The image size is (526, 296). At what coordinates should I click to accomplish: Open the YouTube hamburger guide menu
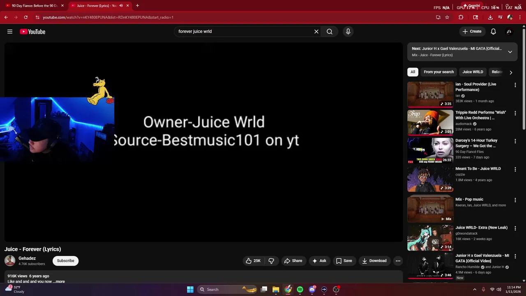[10, 32]
